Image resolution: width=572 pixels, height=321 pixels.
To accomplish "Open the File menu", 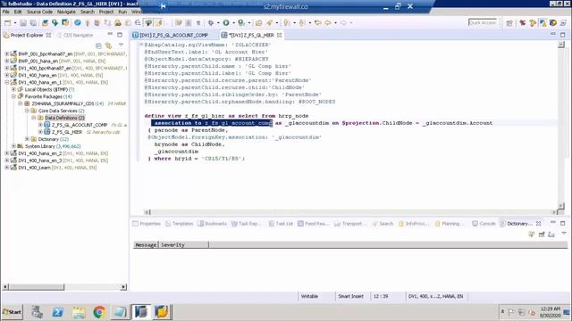I will [x=6, y=12].
